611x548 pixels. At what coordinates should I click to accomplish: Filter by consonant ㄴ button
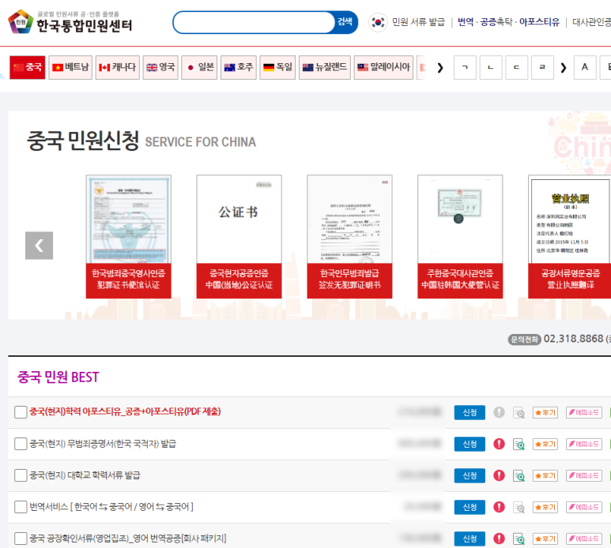click(x=491, y=67)
